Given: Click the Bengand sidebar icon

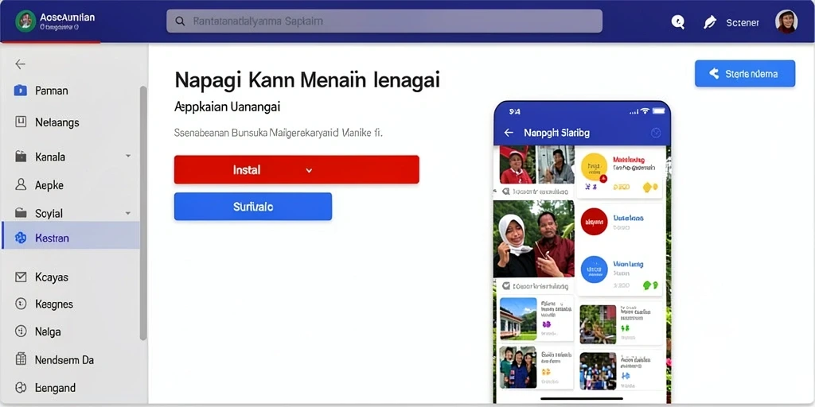Looking at the screenshot, I should click(21, 388).
